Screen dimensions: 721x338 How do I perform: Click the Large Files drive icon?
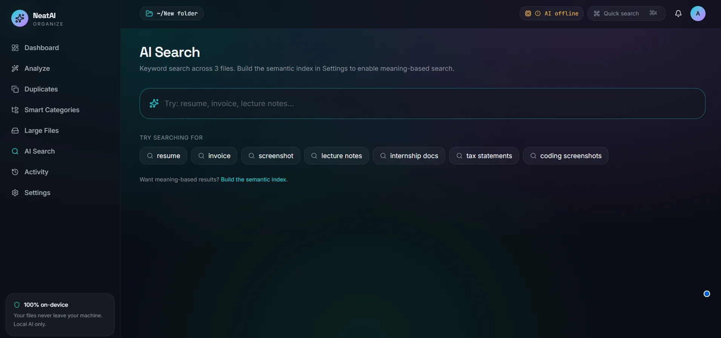tap(15, 131)
